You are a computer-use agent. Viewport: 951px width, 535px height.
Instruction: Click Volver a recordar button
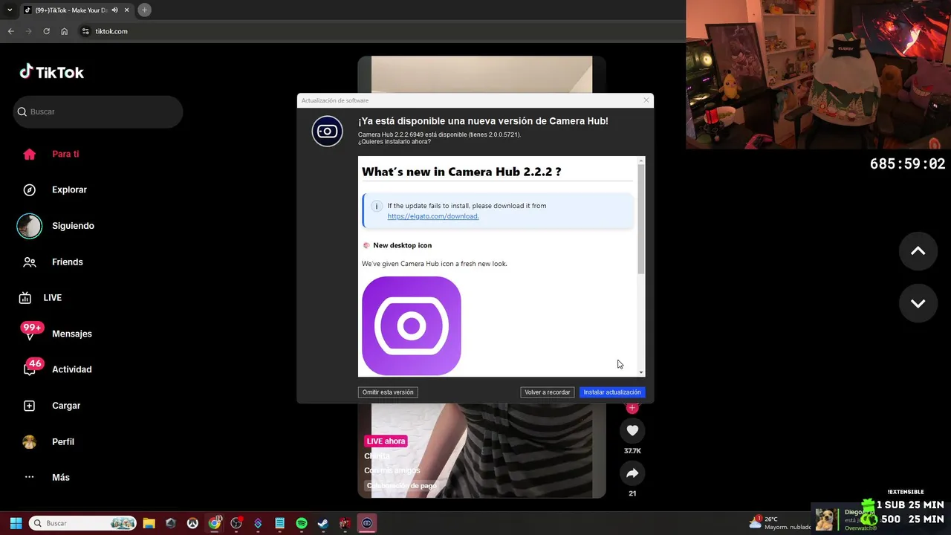pyautogui.click(x=548, y=392)
